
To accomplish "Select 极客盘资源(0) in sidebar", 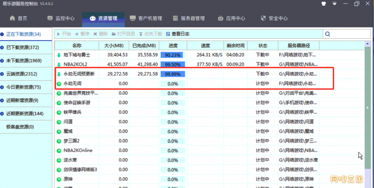I will (x=26, y=127).
